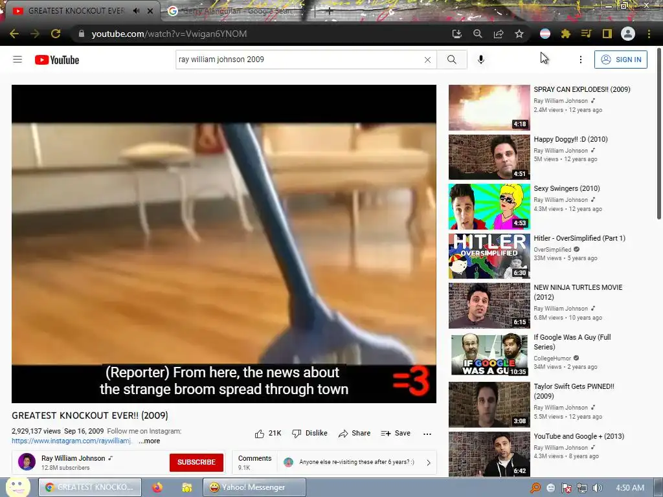
Task: Reload the page with the refresh icon
Action: coord(56,34)
